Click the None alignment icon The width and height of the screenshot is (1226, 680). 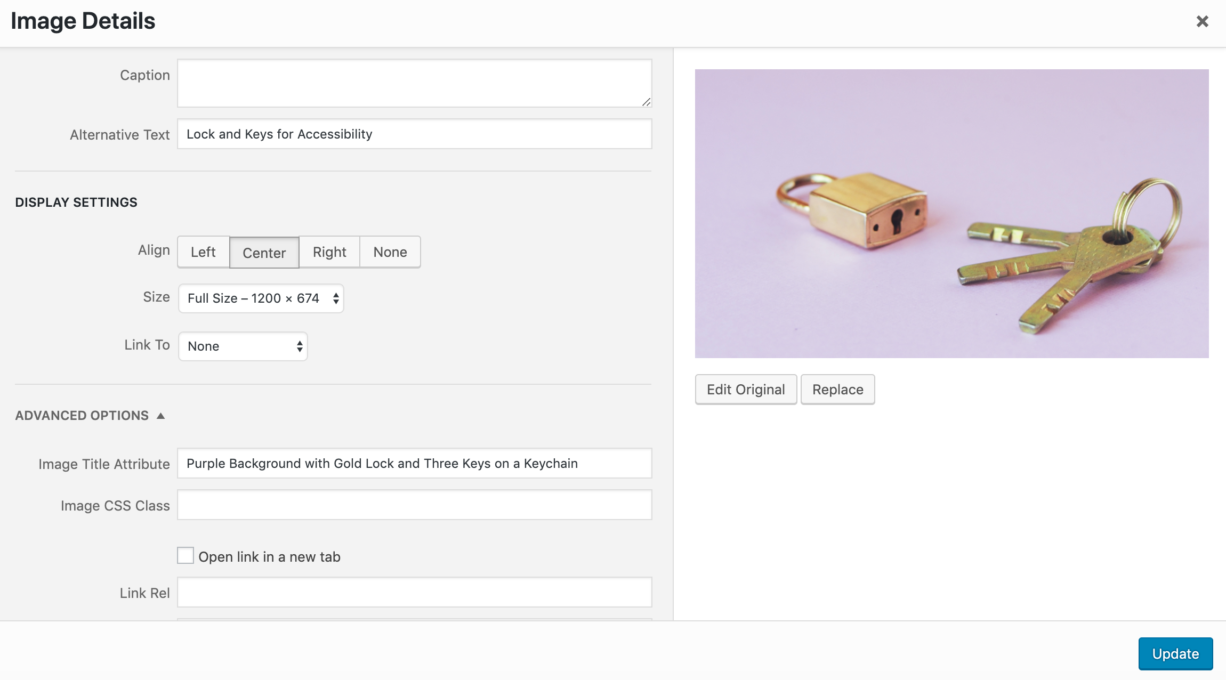coord(390,251)
